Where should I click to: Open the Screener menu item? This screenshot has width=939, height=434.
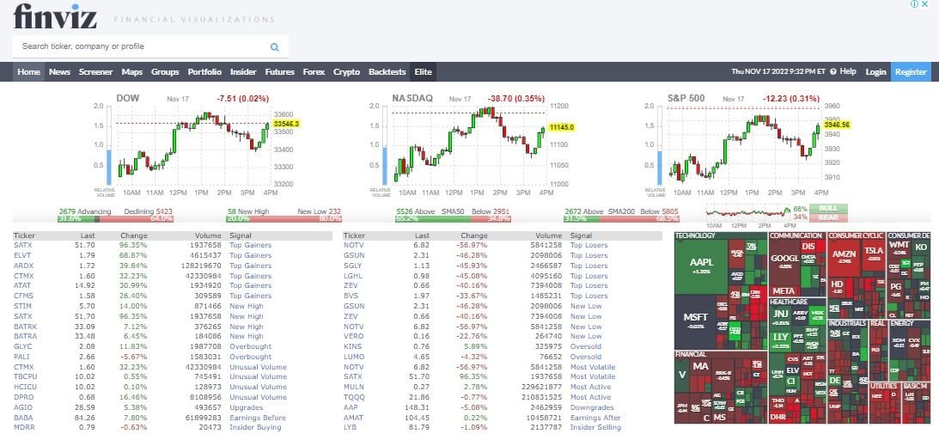point(96,72)
